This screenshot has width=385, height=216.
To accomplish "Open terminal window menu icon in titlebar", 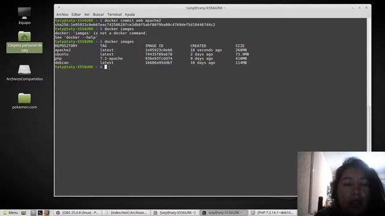I will pos(59,8).
